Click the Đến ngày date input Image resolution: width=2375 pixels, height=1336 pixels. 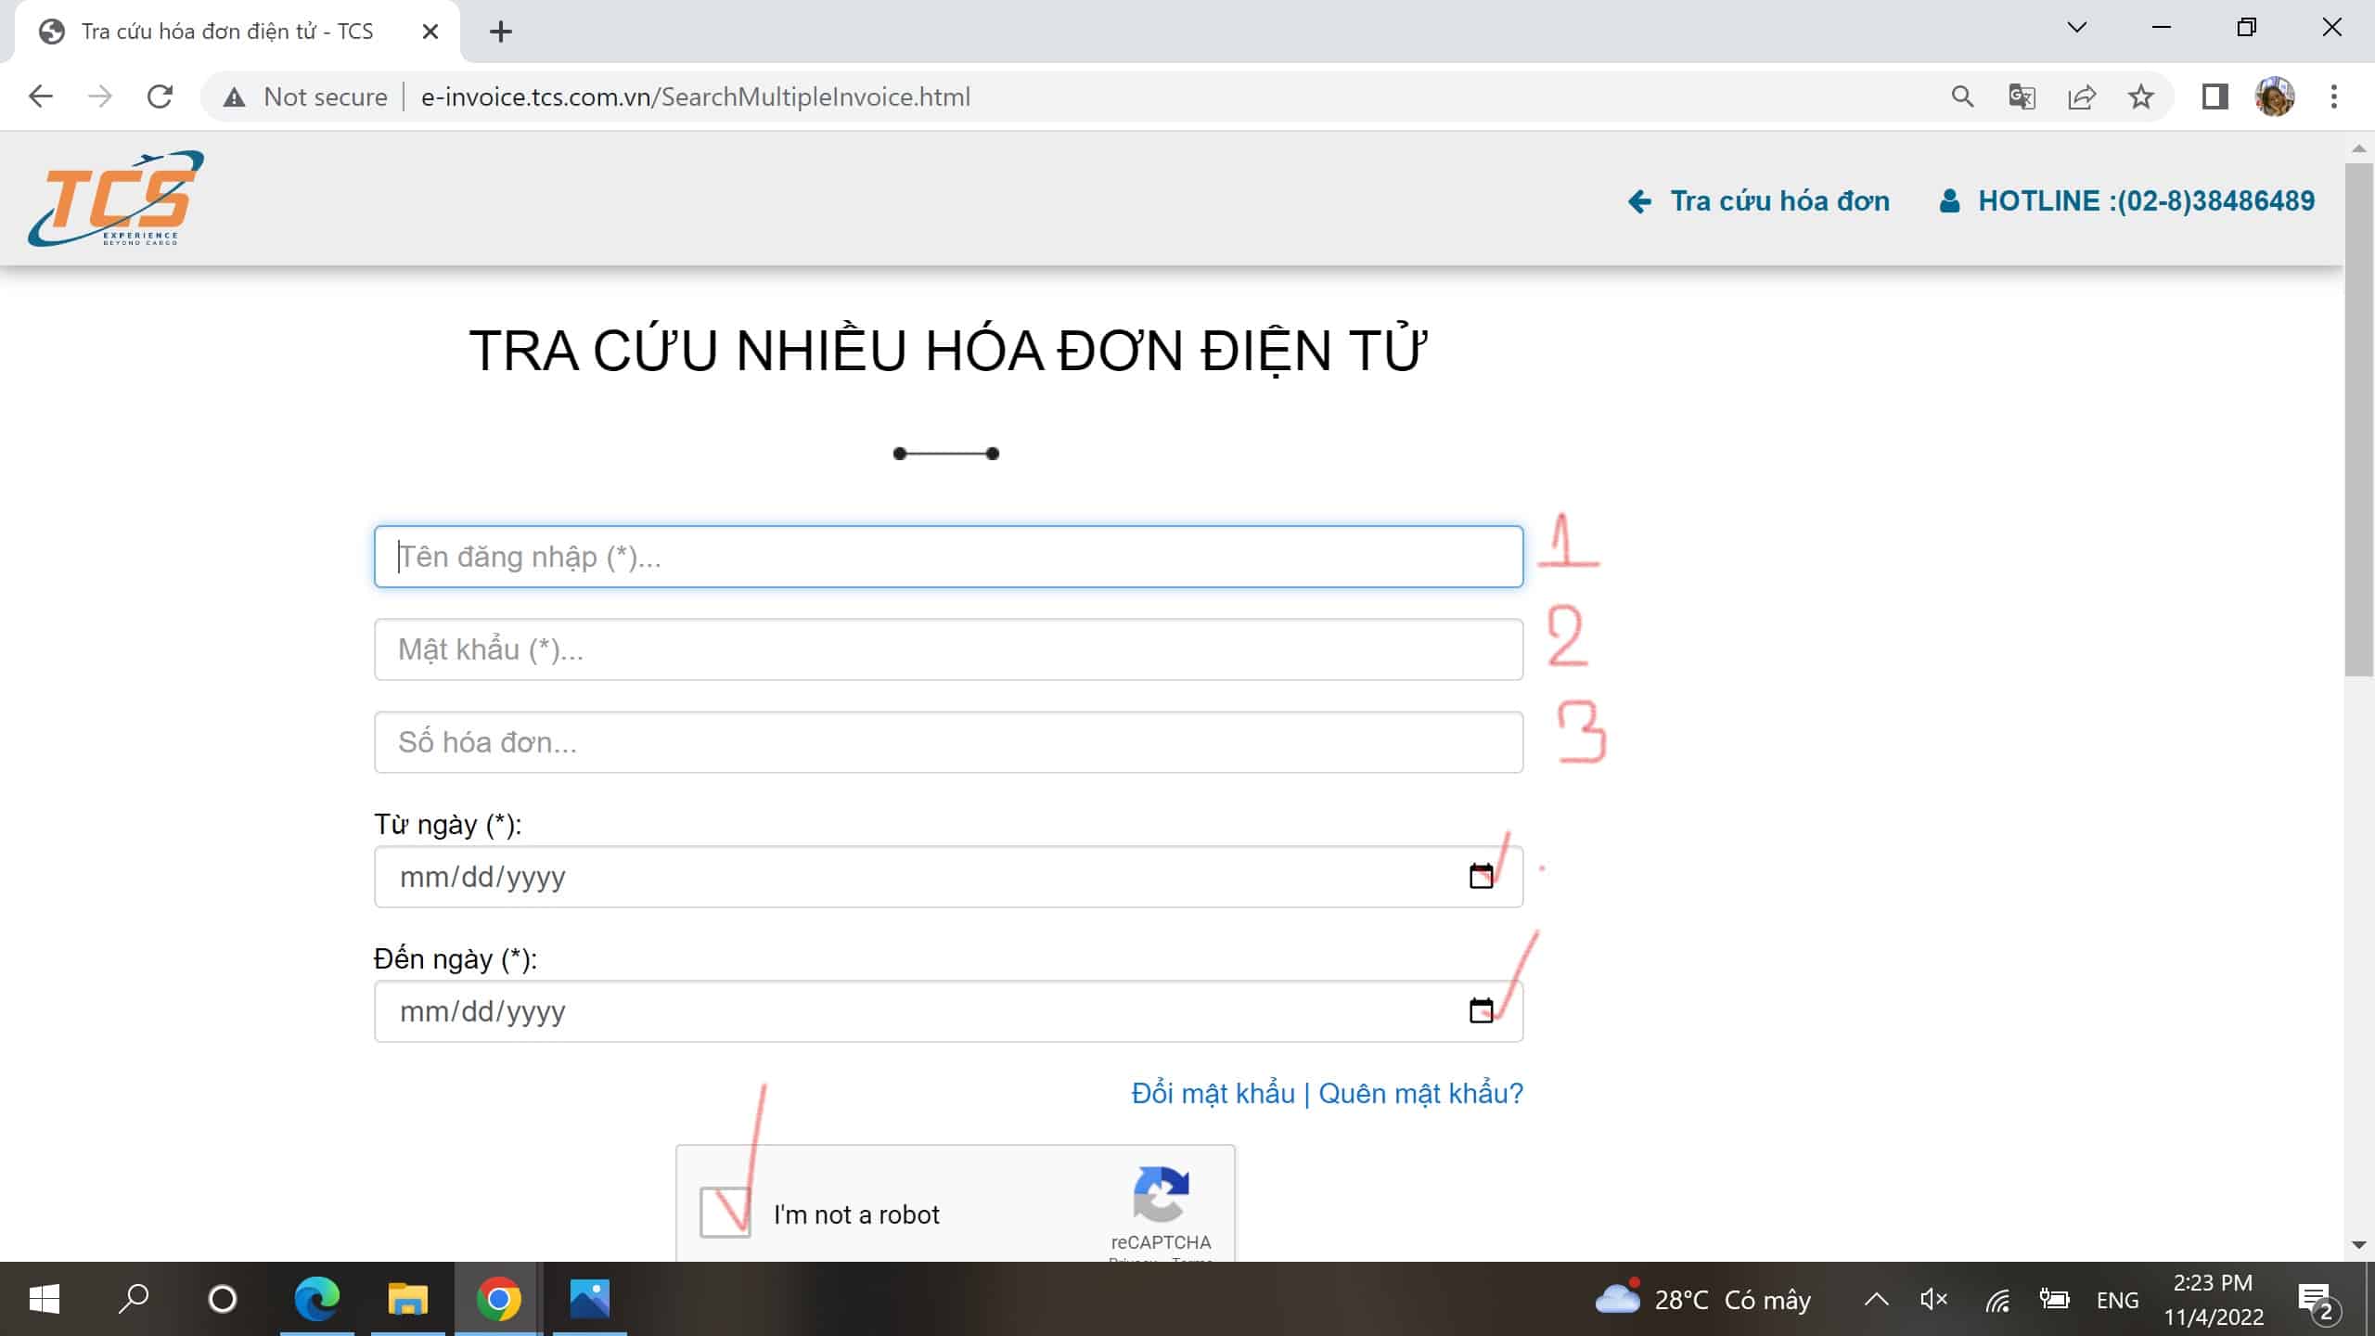948,1011
